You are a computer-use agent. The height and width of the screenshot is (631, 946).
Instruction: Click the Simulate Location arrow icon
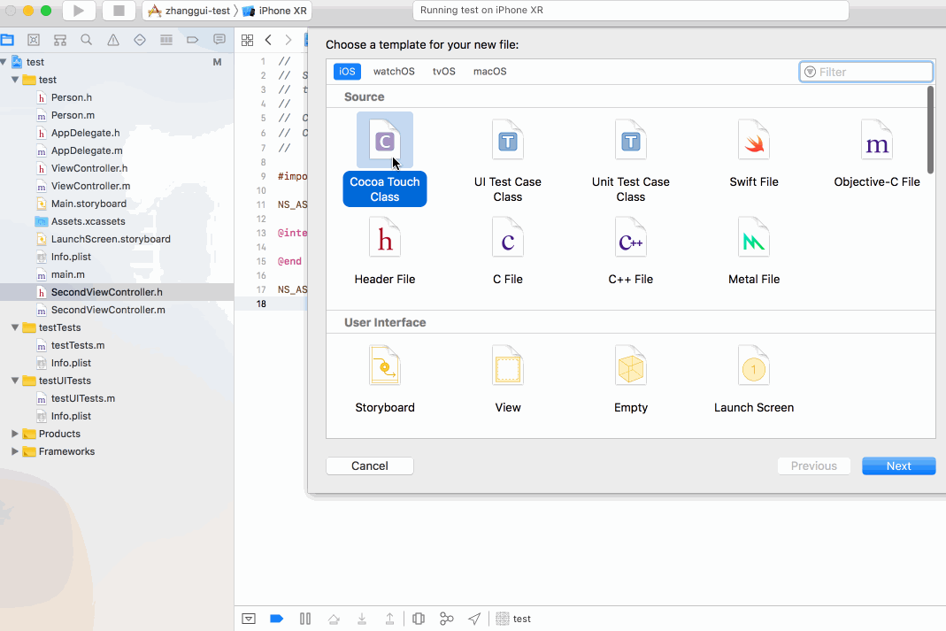pyautogui.click(x=475, y=619)
